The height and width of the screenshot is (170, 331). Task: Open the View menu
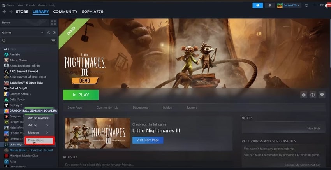click(21, 5)
